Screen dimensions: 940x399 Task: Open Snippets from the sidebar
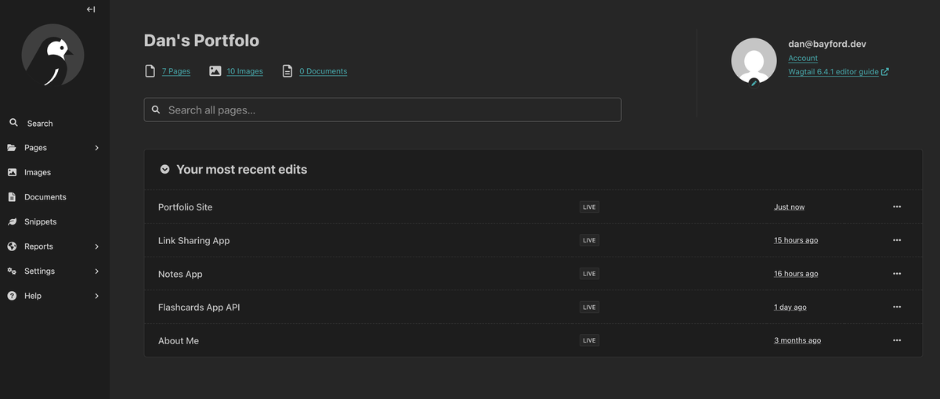click(x=41, y=222)
